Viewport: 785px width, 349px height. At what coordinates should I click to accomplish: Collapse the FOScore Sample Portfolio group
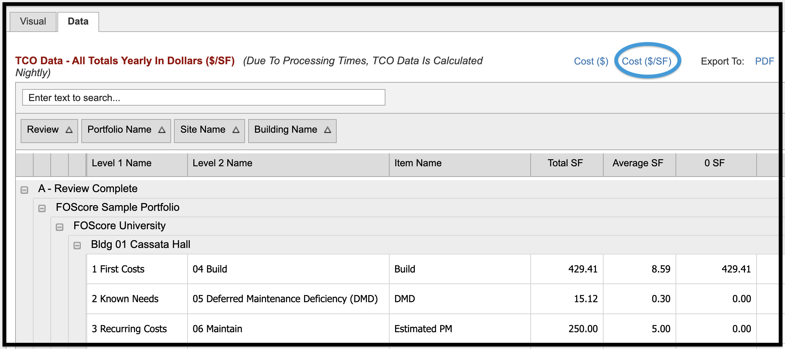click(x=42, y=208)
